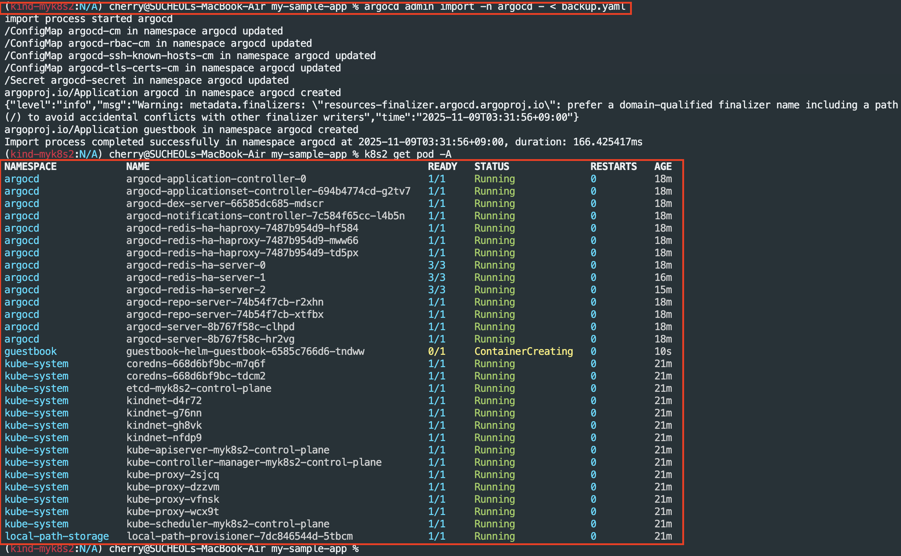Screen dimensions: 901x556
Task: Click the kube-scheduler-myk8s2-control-plane pod name
Action: click(228, 524)
